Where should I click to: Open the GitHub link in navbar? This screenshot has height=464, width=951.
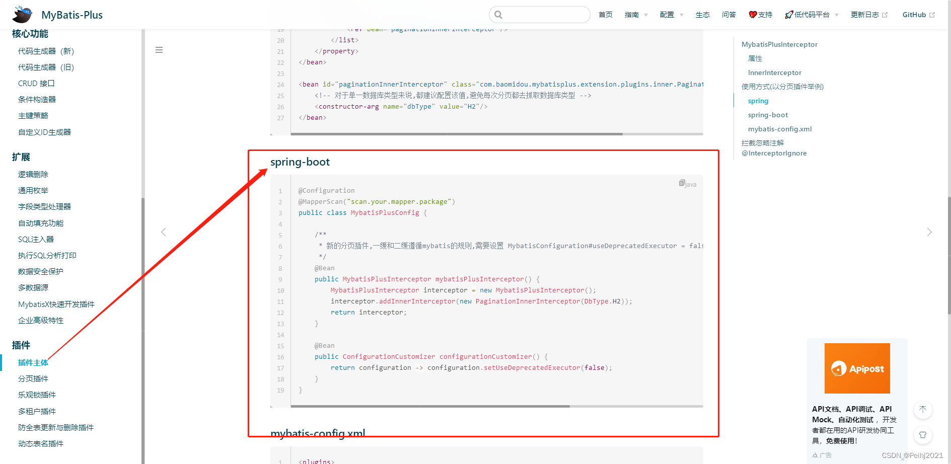point(914,15)
